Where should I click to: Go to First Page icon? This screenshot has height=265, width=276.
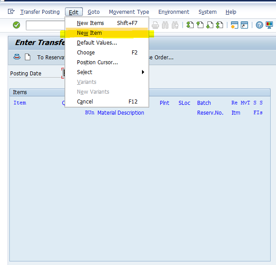pos(190,25)
